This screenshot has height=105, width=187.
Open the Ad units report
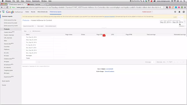click(6, 53)
